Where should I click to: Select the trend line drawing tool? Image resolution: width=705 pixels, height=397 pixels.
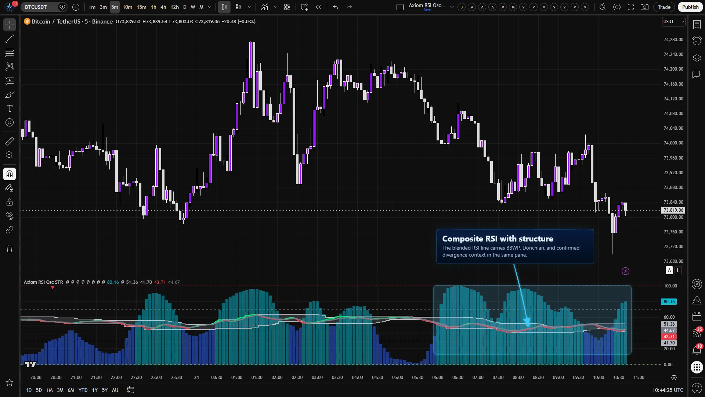pos(10,39)
